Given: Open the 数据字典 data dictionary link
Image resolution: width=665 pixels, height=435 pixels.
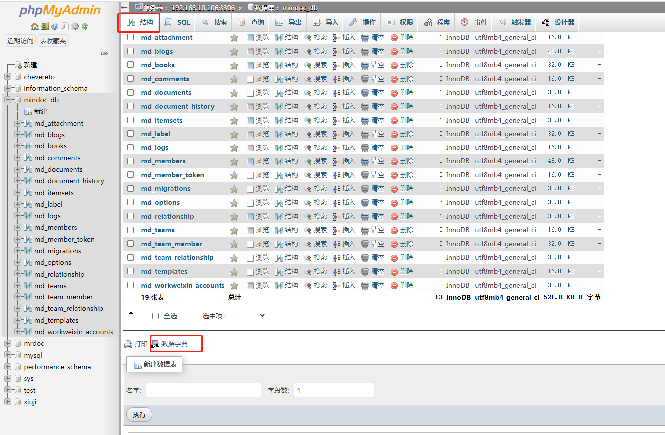Looking at the screenshot, I should click(170, 344).
